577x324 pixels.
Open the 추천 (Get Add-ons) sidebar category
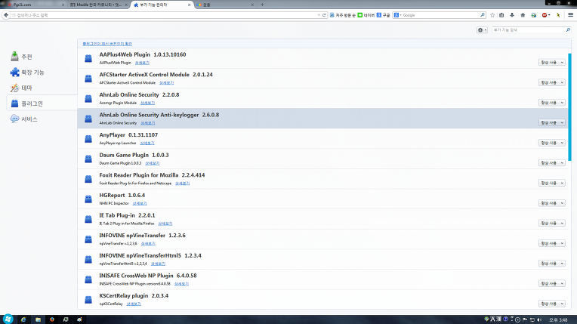click(x=23, y=57)
